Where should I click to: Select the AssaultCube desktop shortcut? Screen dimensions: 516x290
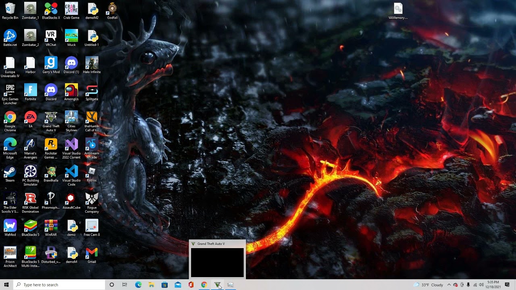(x=71, y=201)
